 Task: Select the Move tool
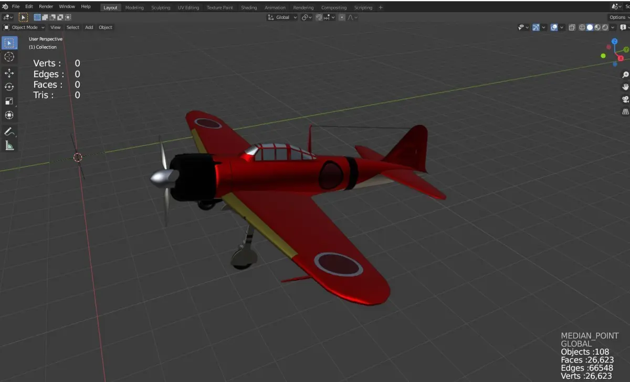point(9,73)
